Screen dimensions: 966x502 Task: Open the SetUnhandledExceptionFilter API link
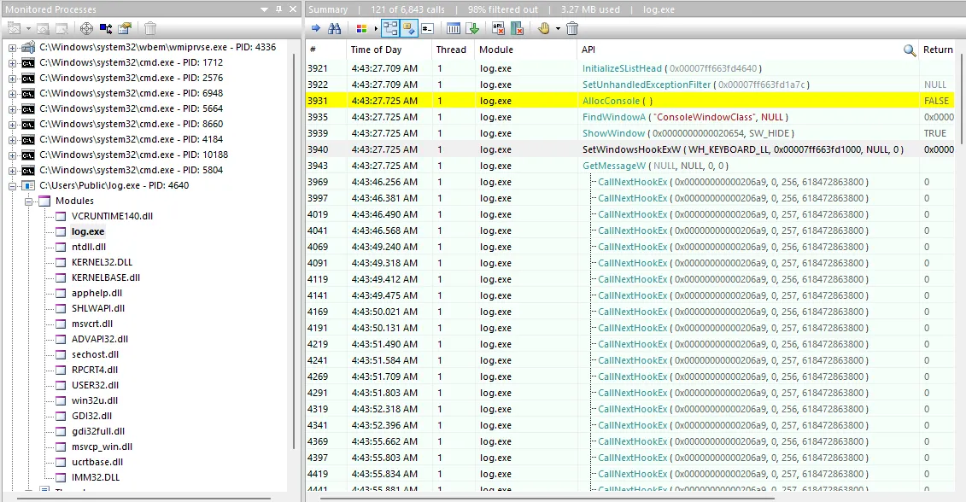(x=647, y=85)
